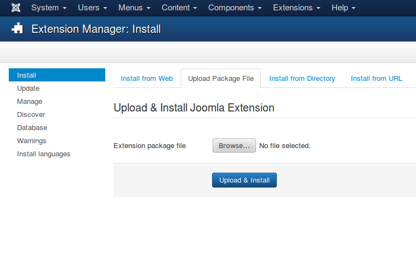Click the Upload & Install Joomla Extension heading
The width and height of the screenshot is (416, 253).
coord(194,108)
